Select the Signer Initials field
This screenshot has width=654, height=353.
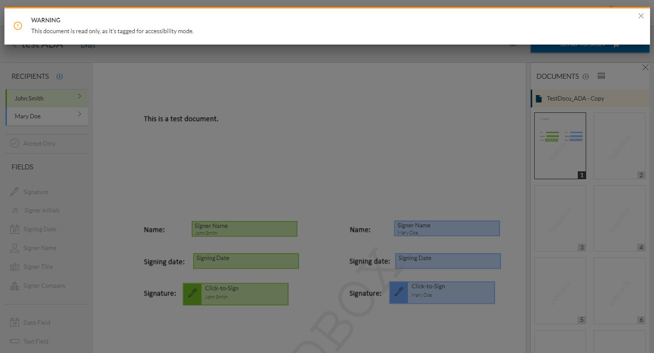36,210
